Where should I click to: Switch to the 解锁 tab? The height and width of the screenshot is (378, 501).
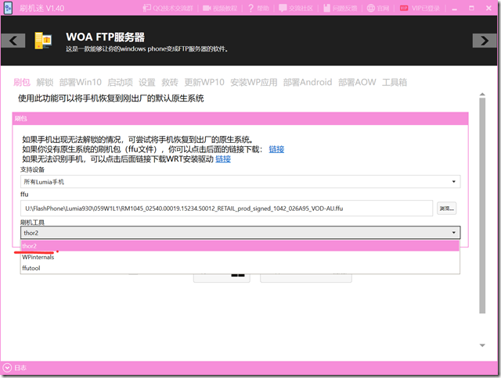[44, 82]
